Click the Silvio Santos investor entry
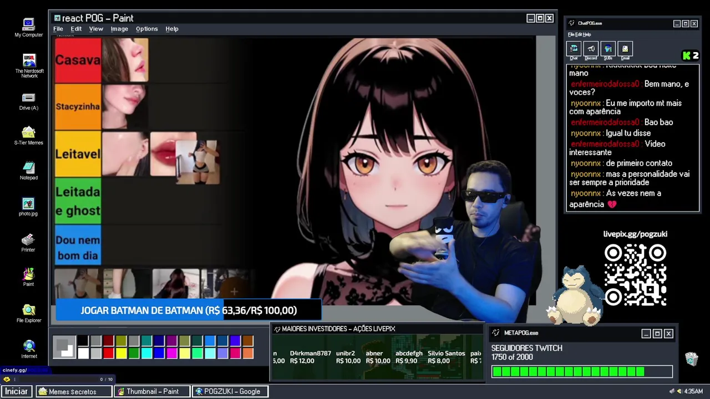The width and height of the screenshot is (710, 399). click(446, 357)
